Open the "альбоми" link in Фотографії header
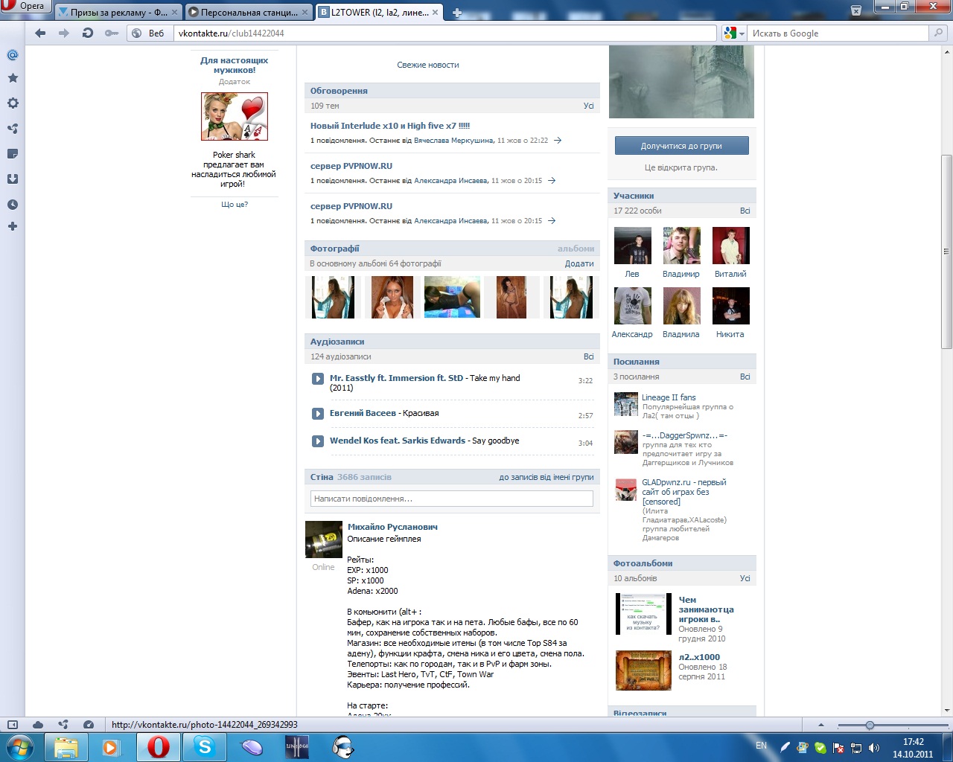This screenshot has height=762, width=953. tap(576, 249)
